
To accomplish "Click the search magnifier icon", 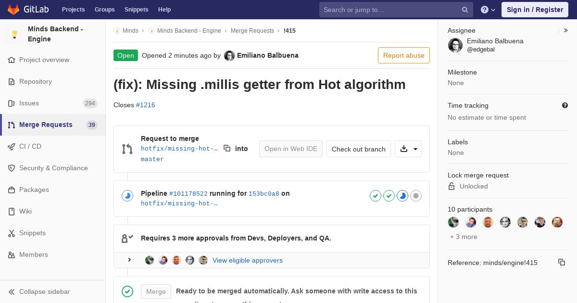I will click(465, 10).
